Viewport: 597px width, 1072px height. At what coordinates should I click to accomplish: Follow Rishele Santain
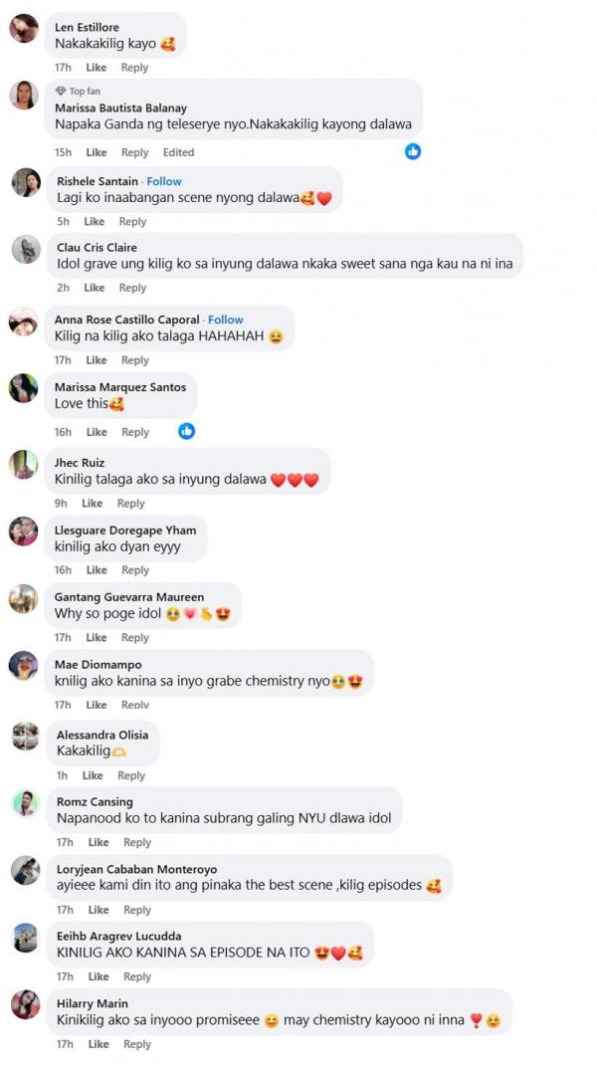coord(164,181)
